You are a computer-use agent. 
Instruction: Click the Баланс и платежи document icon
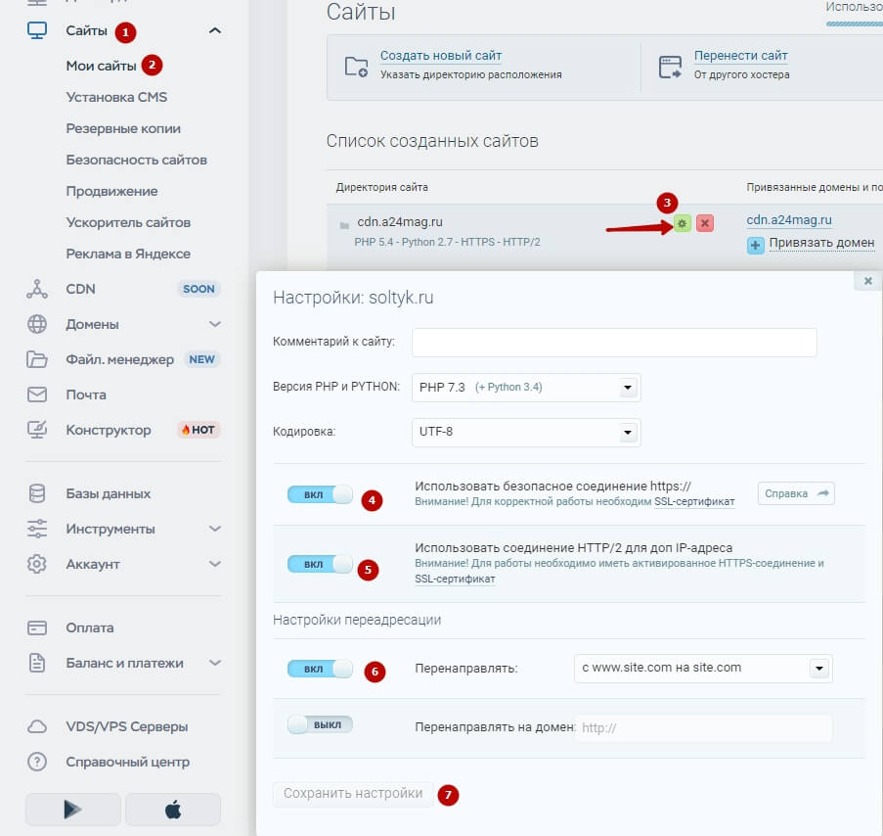coord(37,663)
